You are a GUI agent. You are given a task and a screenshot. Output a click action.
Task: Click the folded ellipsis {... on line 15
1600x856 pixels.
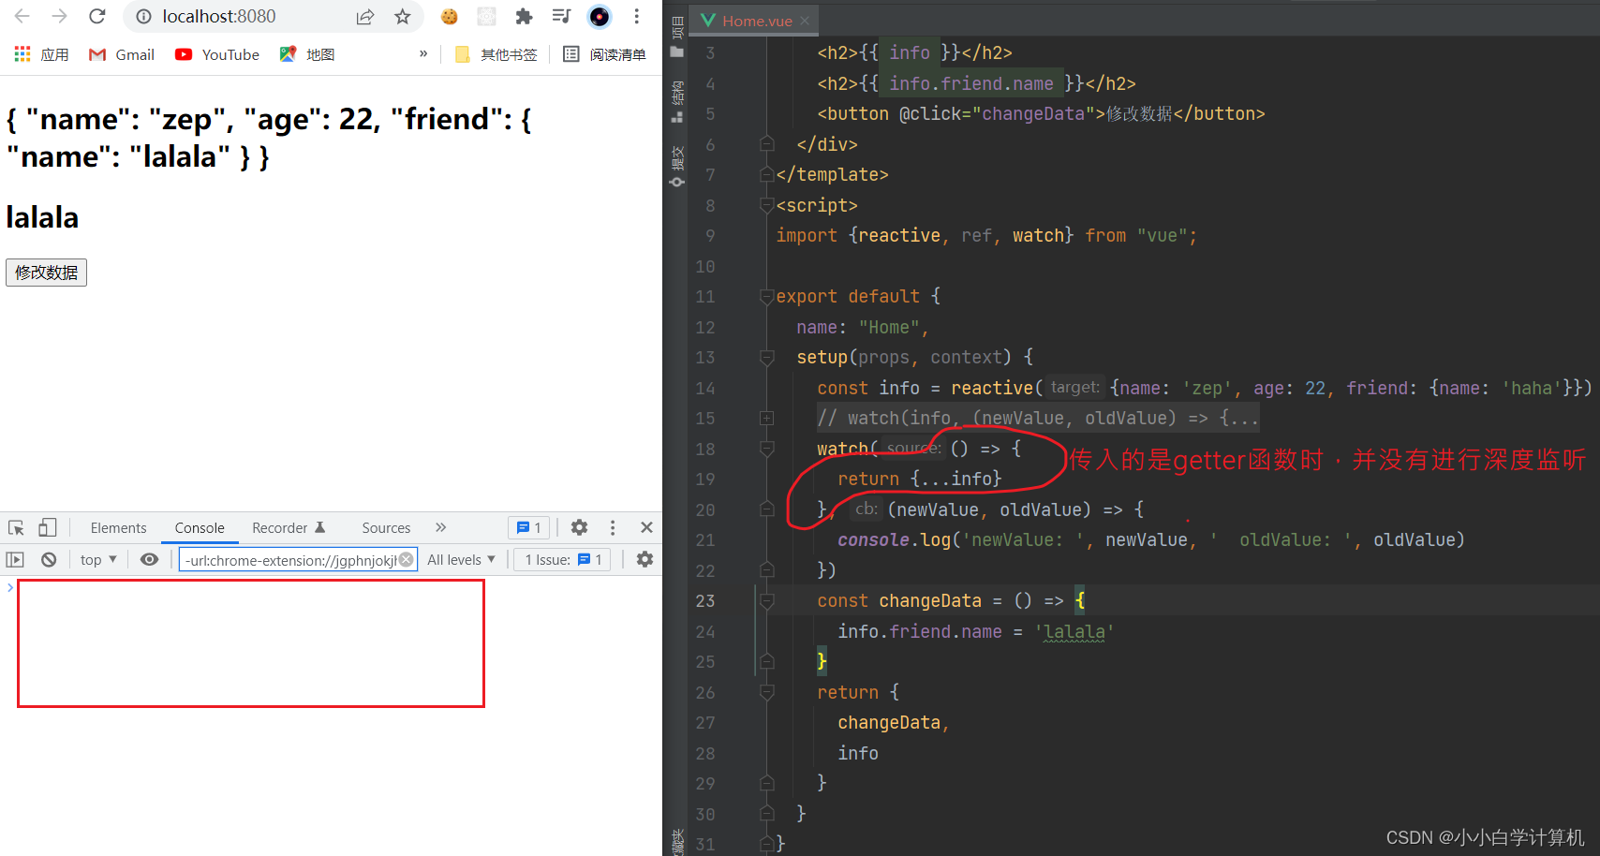coord(1239,419)
